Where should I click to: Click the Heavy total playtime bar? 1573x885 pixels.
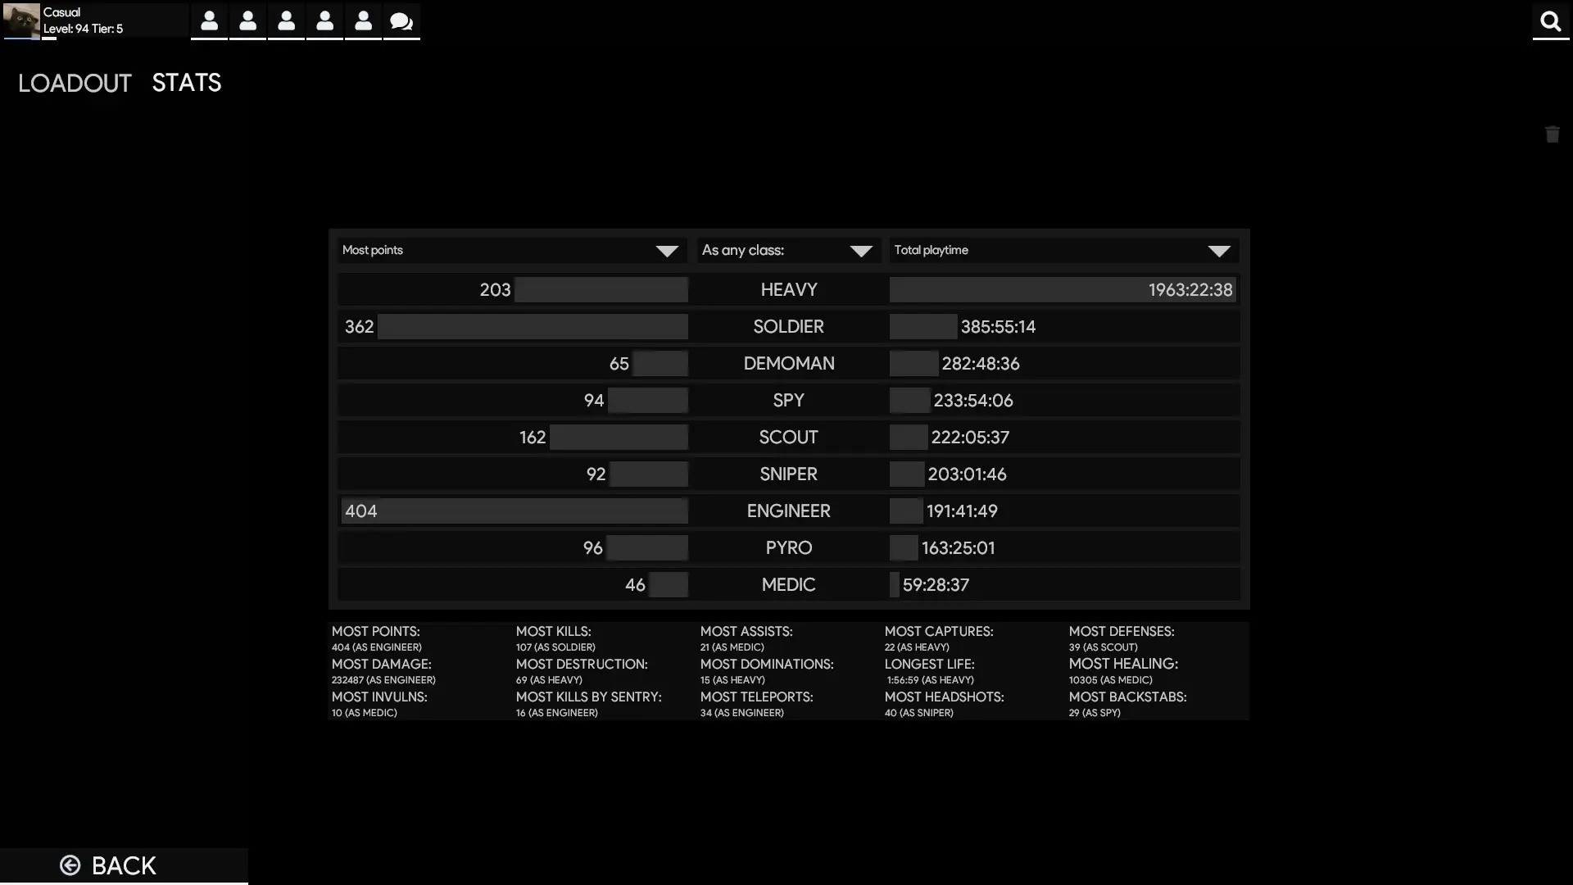(x=1062, y=290)
